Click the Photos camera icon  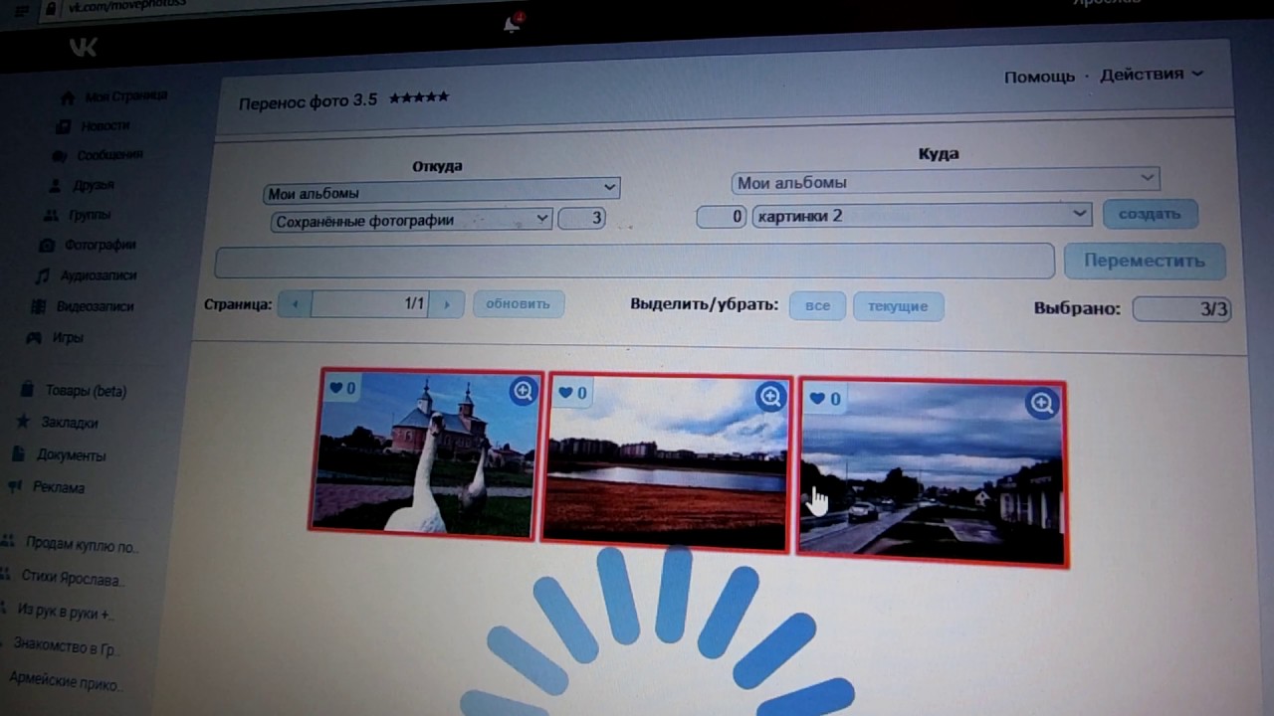(46, 245)
